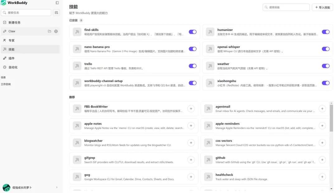Viewport: 336px width, 193px height.
Task: Click the recommended list scrollbar thumb
Action: (x=331, y=119)
